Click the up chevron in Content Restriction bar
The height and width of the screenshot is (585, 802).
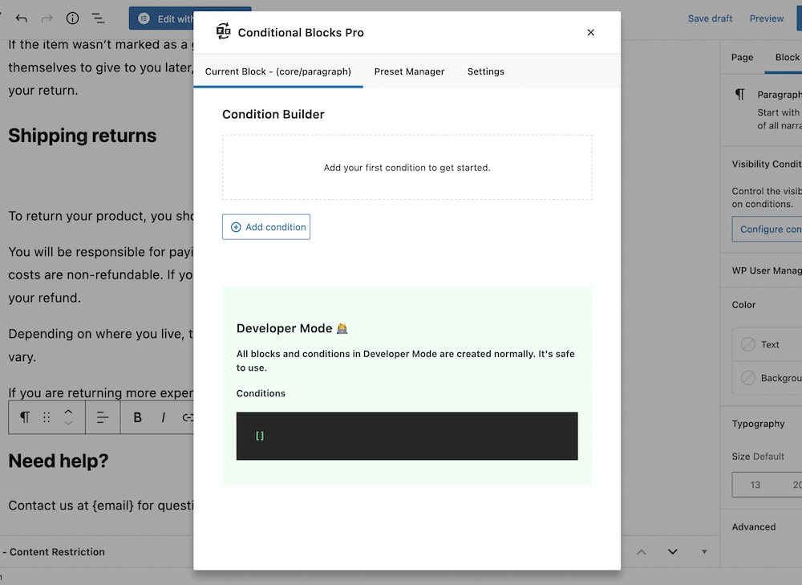pyautogui.click(x=642, y=552)
